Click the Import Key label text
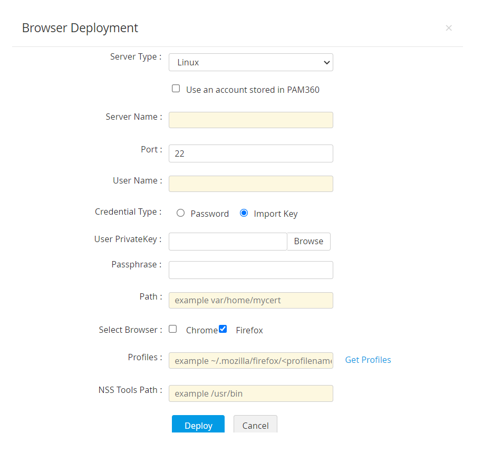Viewport: 483px width, 452px height. (276, 214)
